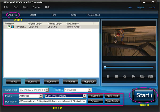Click Apply to all button

[x=112, y=96]
